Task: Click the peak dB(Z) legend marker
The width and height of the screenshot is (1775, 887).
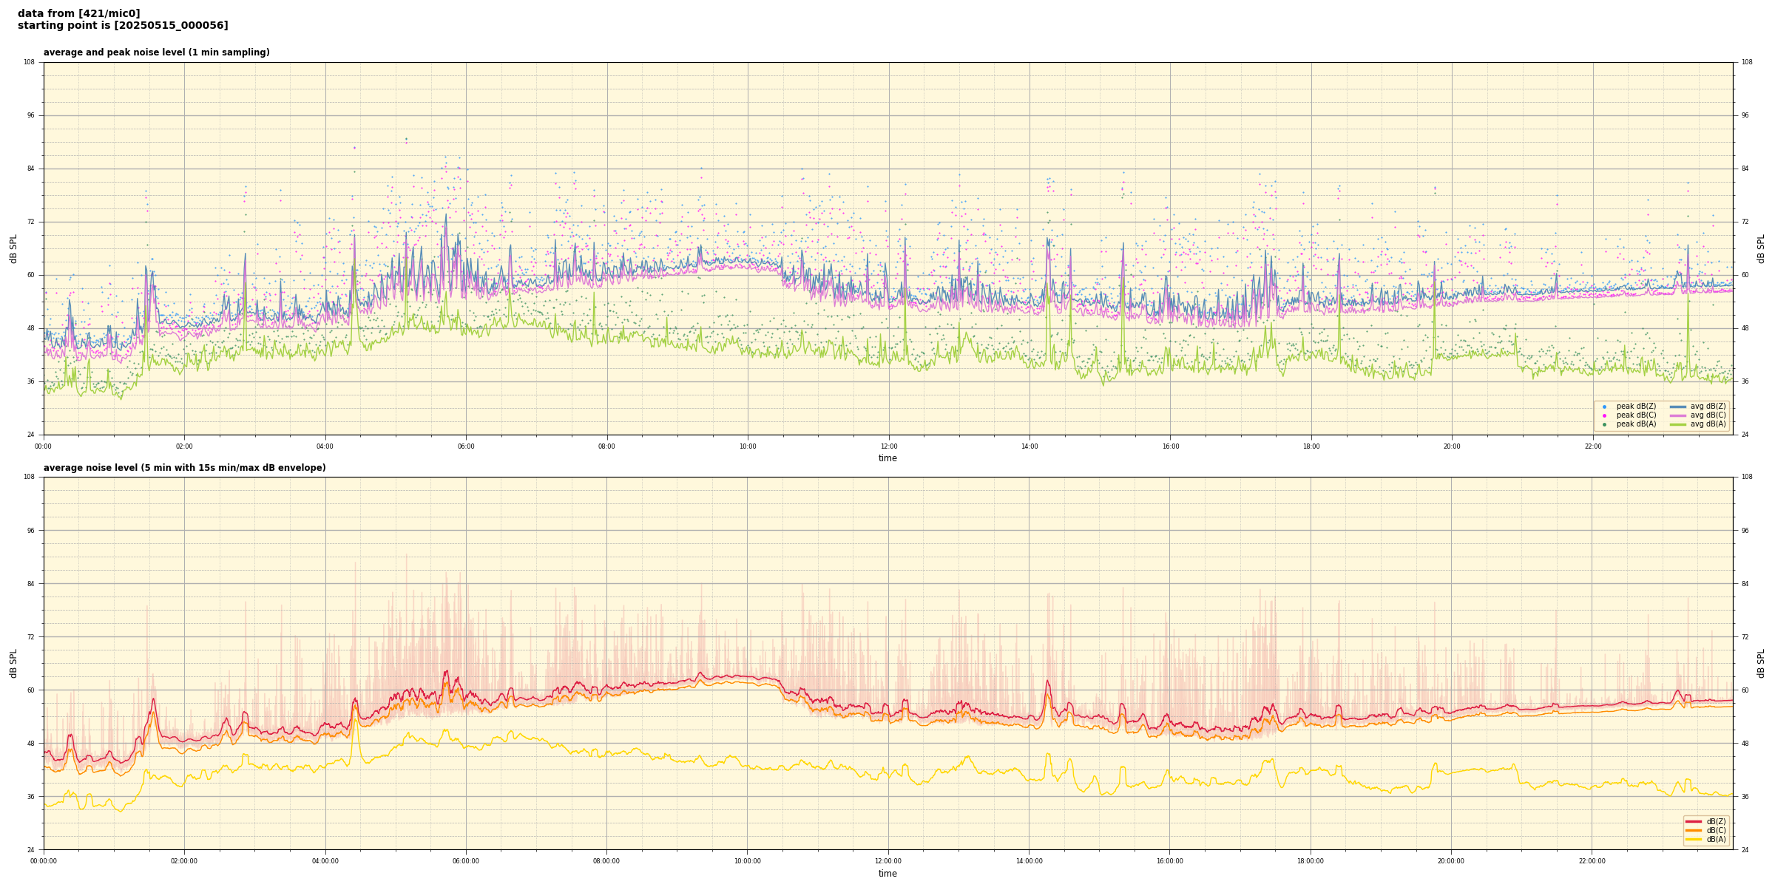Action: [1604, 407]
